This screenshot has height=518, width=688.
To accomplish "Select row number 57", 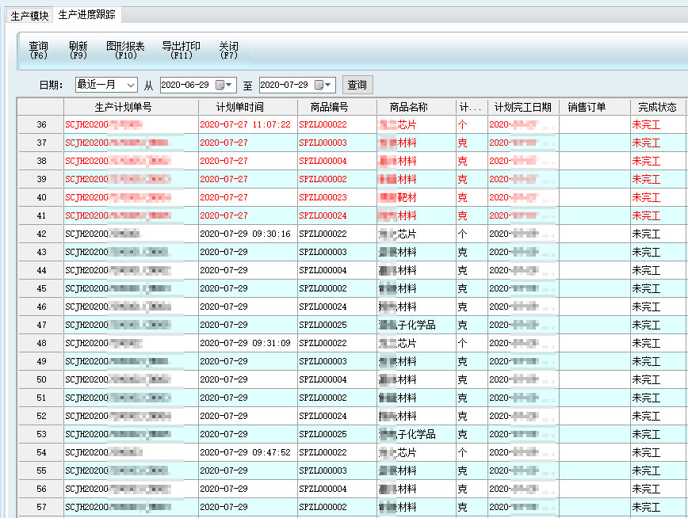I will click(41, 507).
